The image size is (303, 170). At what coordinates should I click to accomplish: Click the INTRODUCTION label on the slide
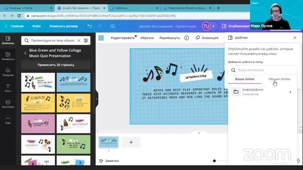coord(196,76)
